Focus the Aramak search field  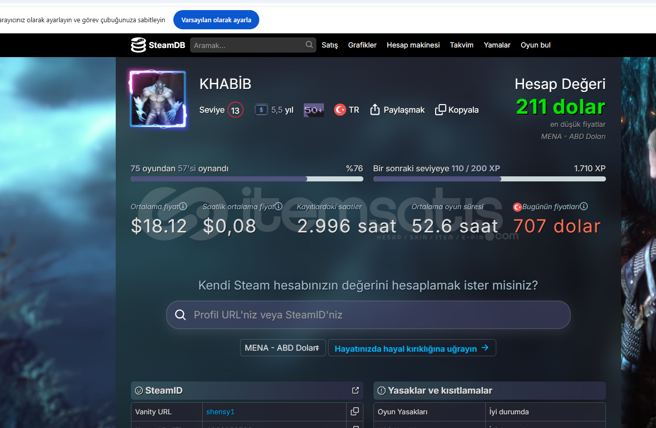[x=253, y=45]
